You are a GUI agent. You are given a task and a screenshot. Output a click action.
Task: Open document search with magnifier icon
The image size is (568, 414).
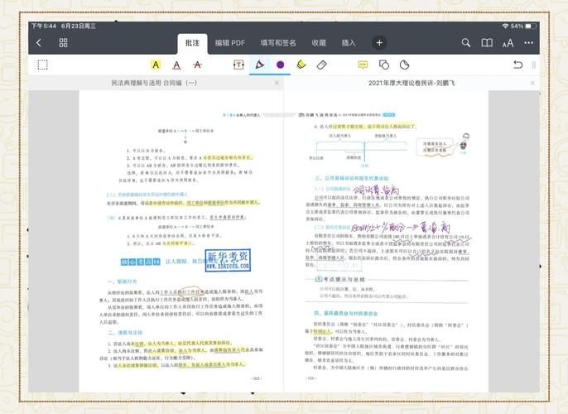click(x=466, y=43)
